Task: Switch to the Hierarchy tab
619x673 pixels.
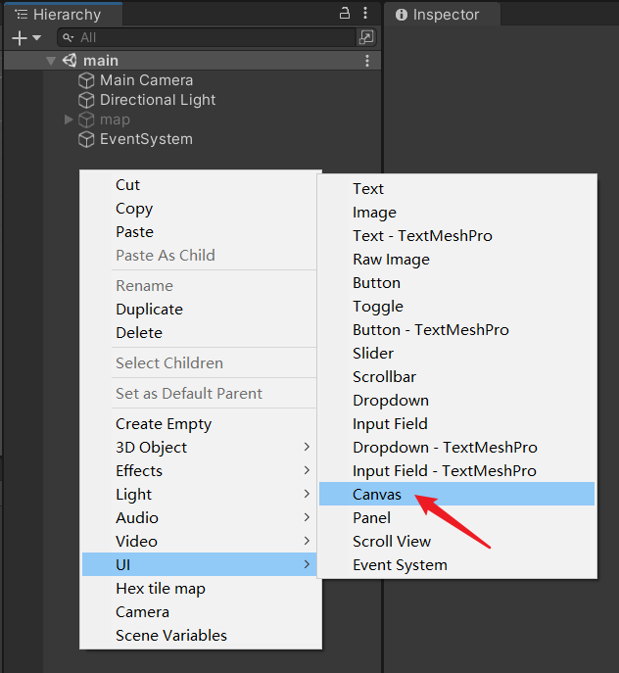Action: [x=63, y=14]
